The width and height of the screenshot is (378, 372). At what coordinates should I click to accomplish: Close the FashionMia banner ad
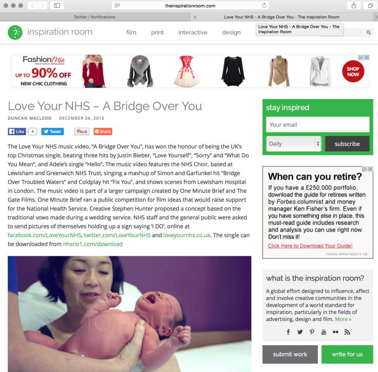pyautogui.click(x=367, y=58)
